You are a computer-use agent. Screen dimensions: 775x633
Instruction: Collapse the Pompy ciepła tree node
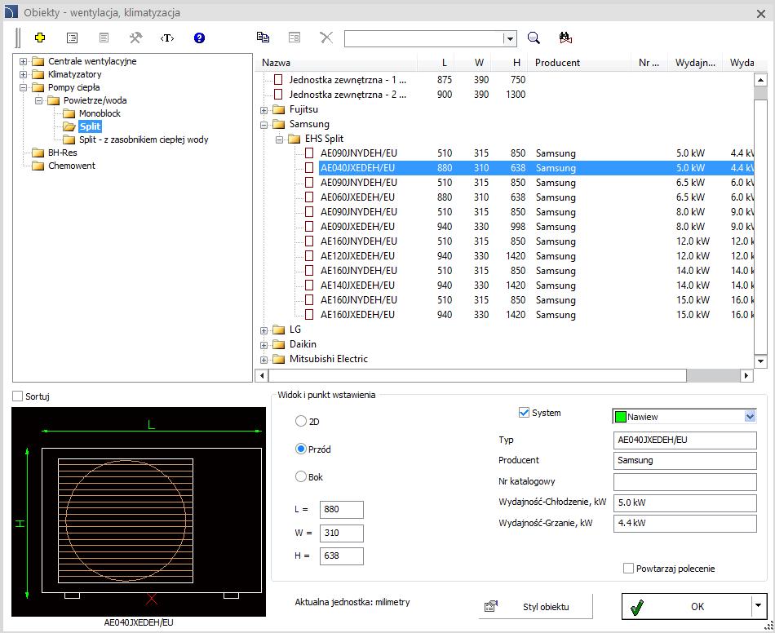[23, 88]
